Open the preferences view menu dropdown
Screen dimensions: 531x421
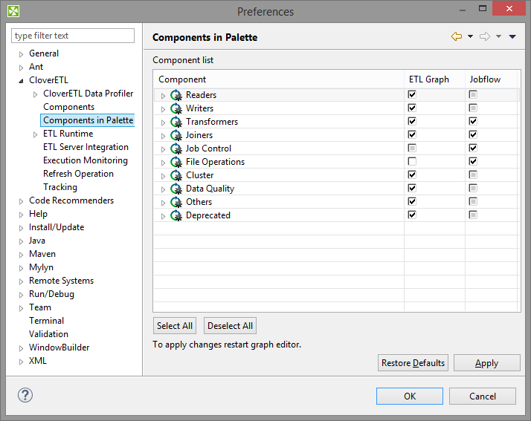512,36
